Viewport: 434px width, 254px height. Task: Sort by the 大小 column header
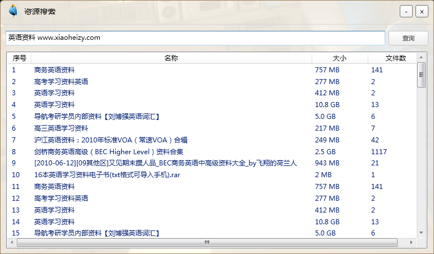click(340, 58)
